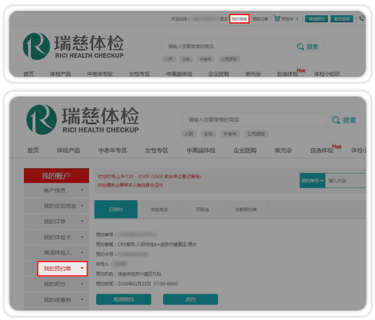Switch to the 体检完成 tab
This screenshot has height=320, width=375.
159,210
